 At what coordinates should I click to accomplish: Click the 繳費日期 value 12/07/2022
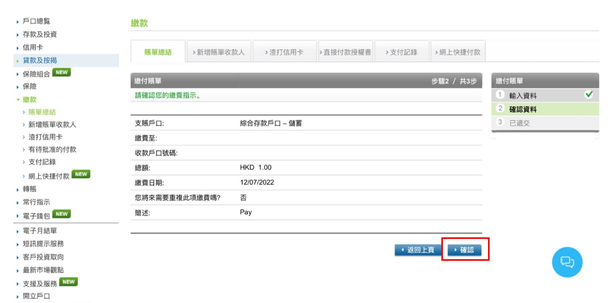coord(258,182)
